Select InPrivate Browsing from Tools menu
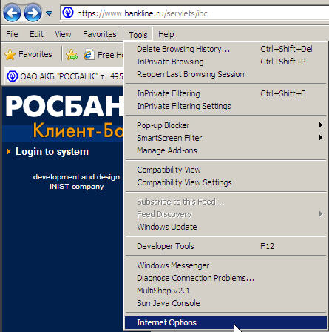Screen dimensions: 329x332 pyautogui.click(x=225, y=62)
